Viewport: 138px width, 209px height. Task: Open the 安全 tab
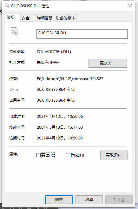click(26, 18)
